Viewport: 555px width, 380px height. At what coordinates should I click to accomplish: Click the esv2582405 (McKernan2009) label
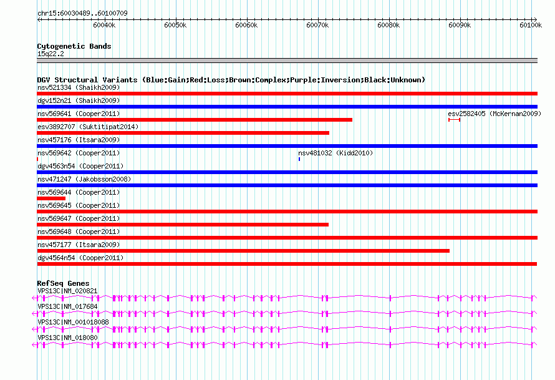495,114
